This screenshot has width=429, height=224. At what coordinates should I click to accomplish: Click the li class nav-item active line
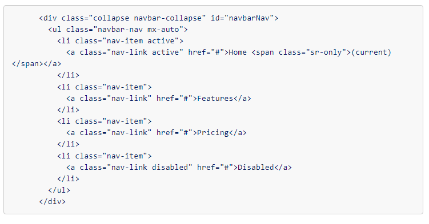point(120,41)
